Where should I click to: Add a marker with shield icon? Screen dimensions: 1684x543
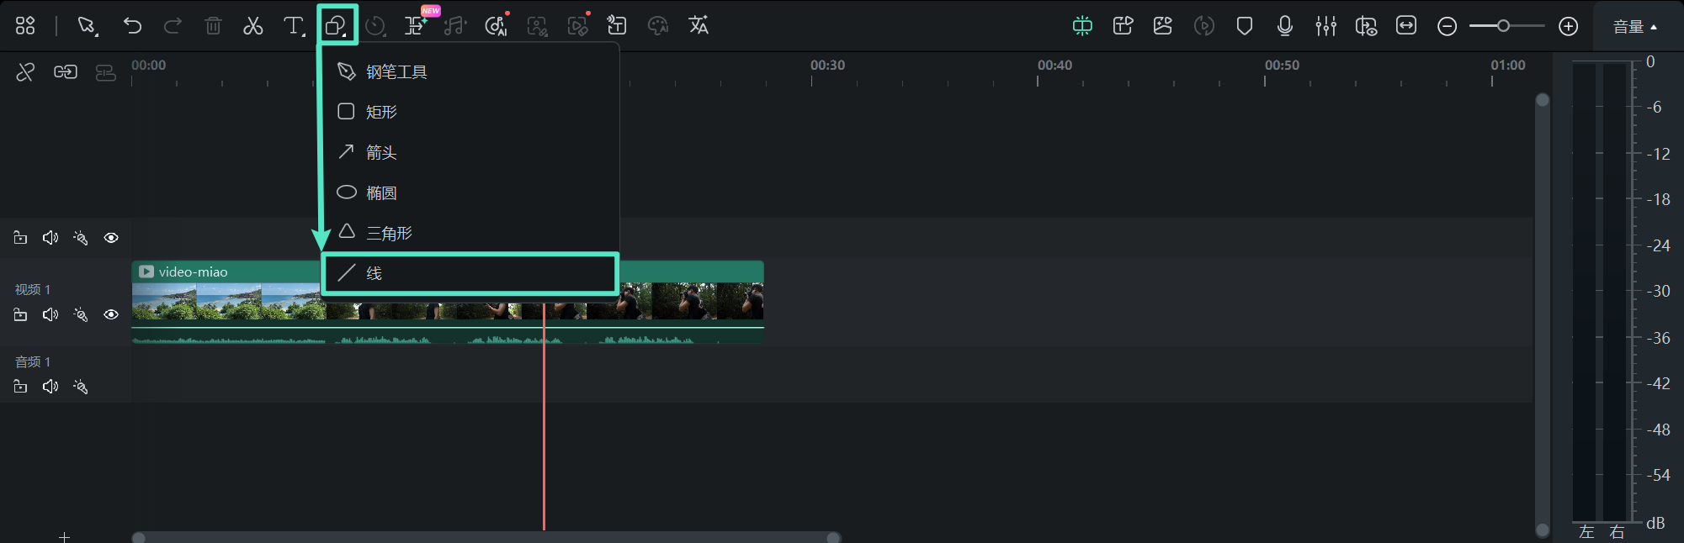click(x=1245, y=26)
